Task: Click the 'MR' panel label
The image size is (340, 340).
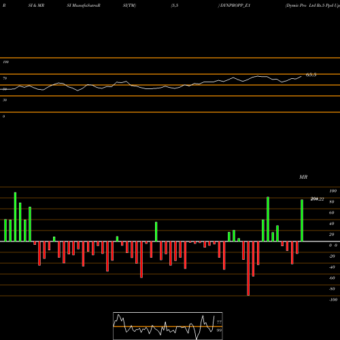Action: click(303, 177)
